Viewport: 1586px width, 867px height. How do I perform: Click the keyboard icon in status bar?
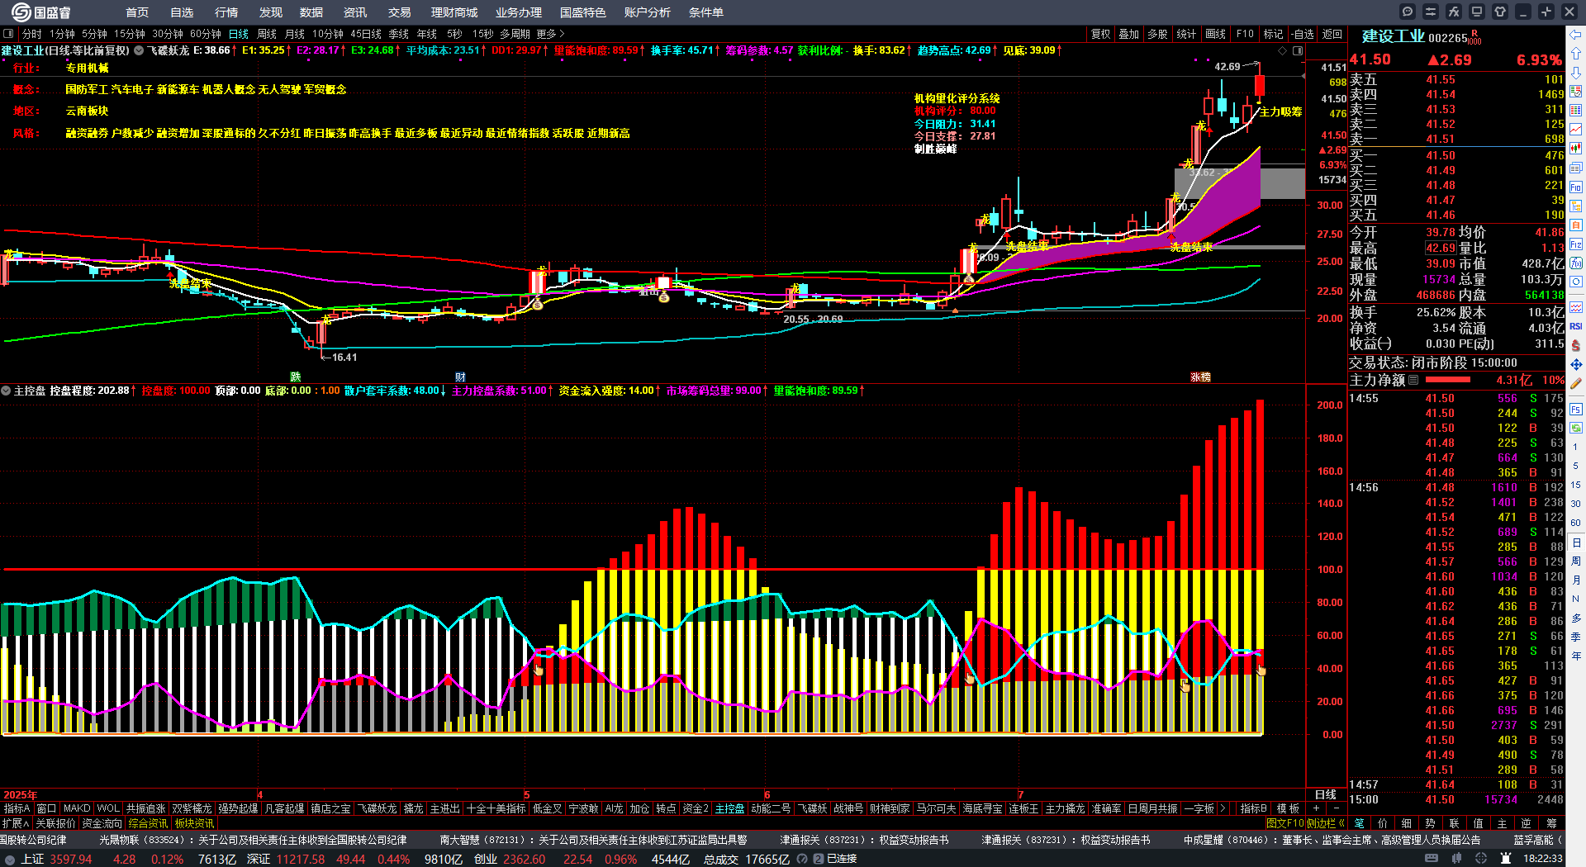tap(1432, 859)
